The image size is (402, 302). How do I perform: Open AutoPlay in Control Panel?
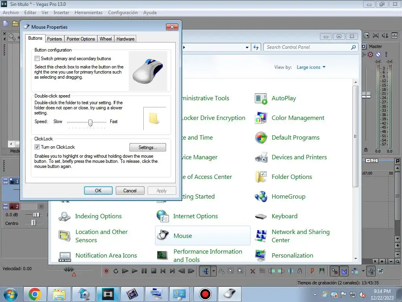pos(283,98)
